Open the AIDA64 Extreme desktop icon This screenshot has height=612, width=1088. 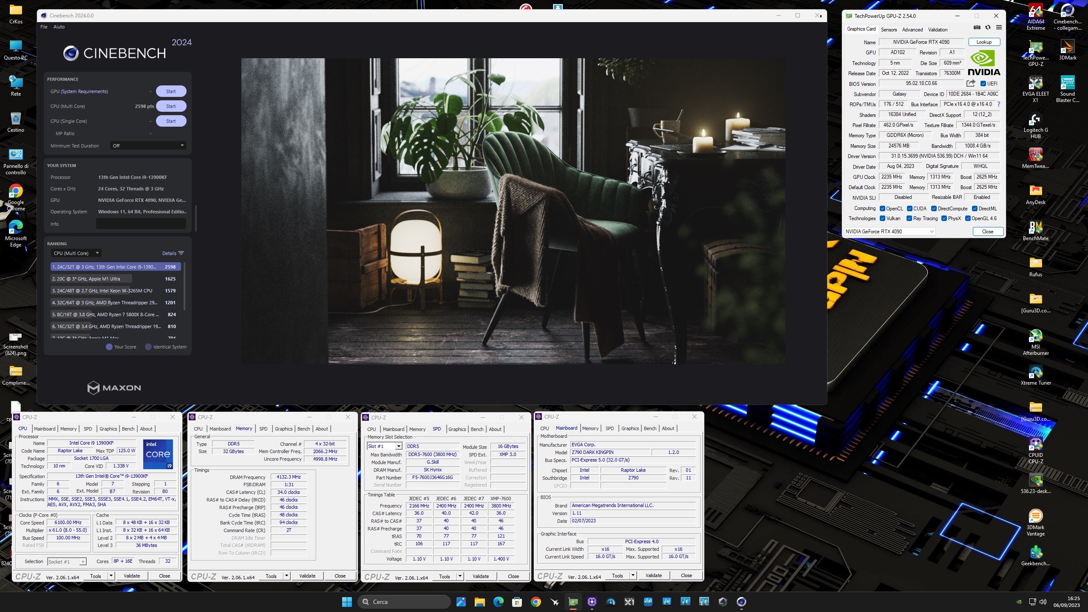[1036, 17]
